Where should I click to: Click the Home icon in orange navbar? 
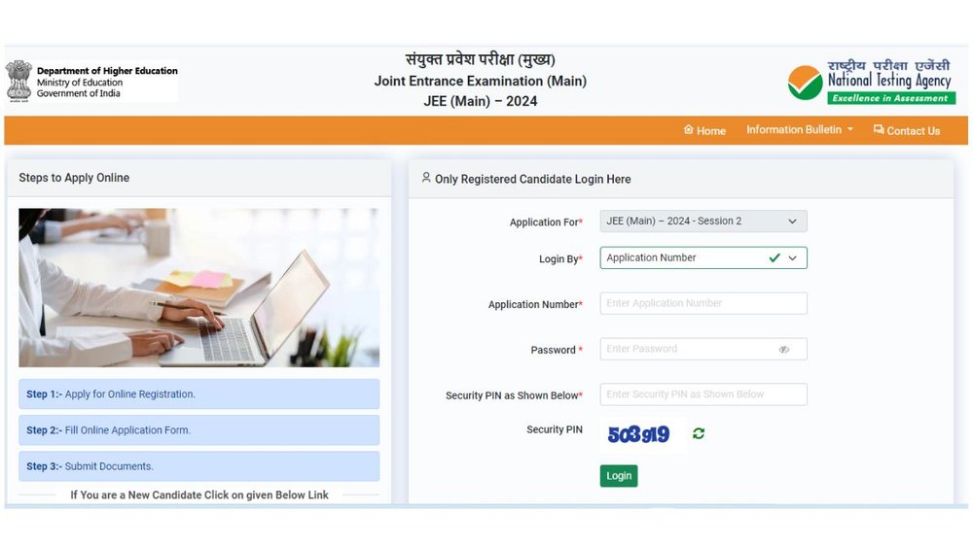(688, 129)
